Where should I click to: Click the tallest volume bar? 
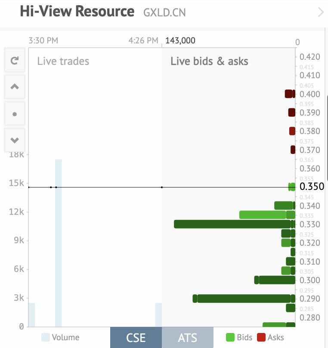[58, 243]
